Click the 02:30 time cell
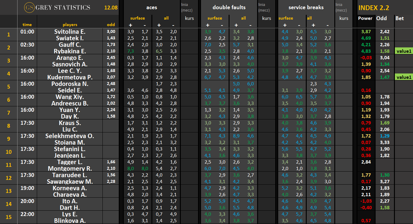413x224 pixels. tap(27, 44)
